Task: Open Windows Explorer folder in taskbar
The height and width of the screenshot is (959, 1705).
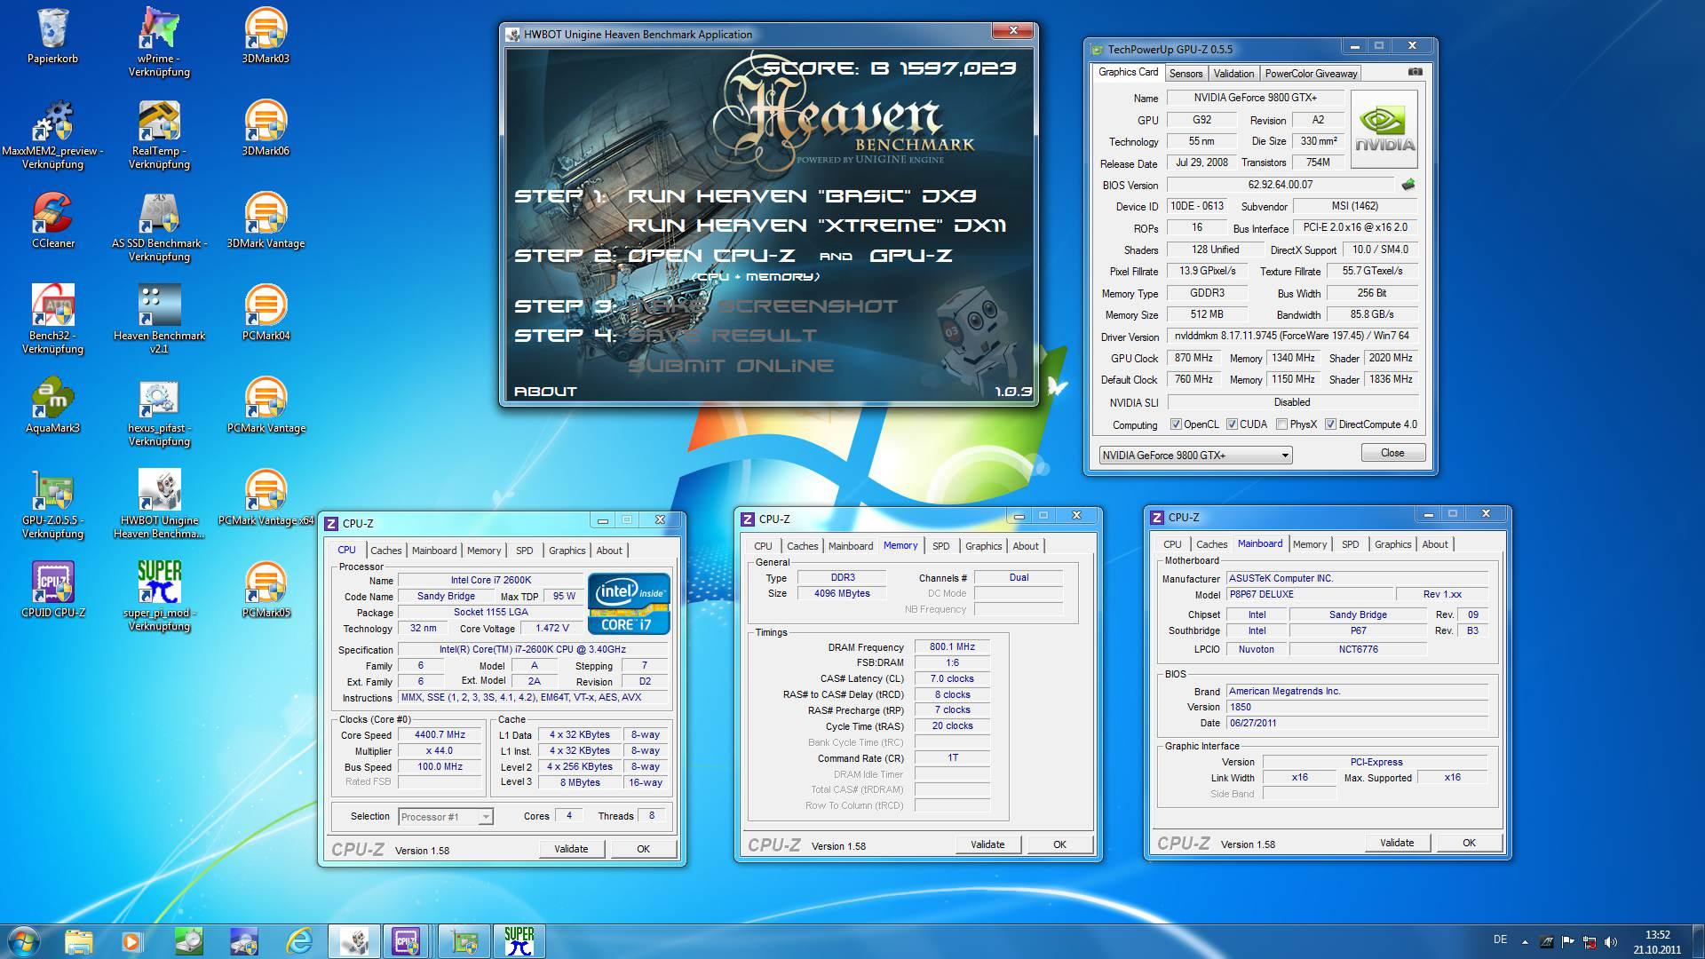Action: coord(78,941)
